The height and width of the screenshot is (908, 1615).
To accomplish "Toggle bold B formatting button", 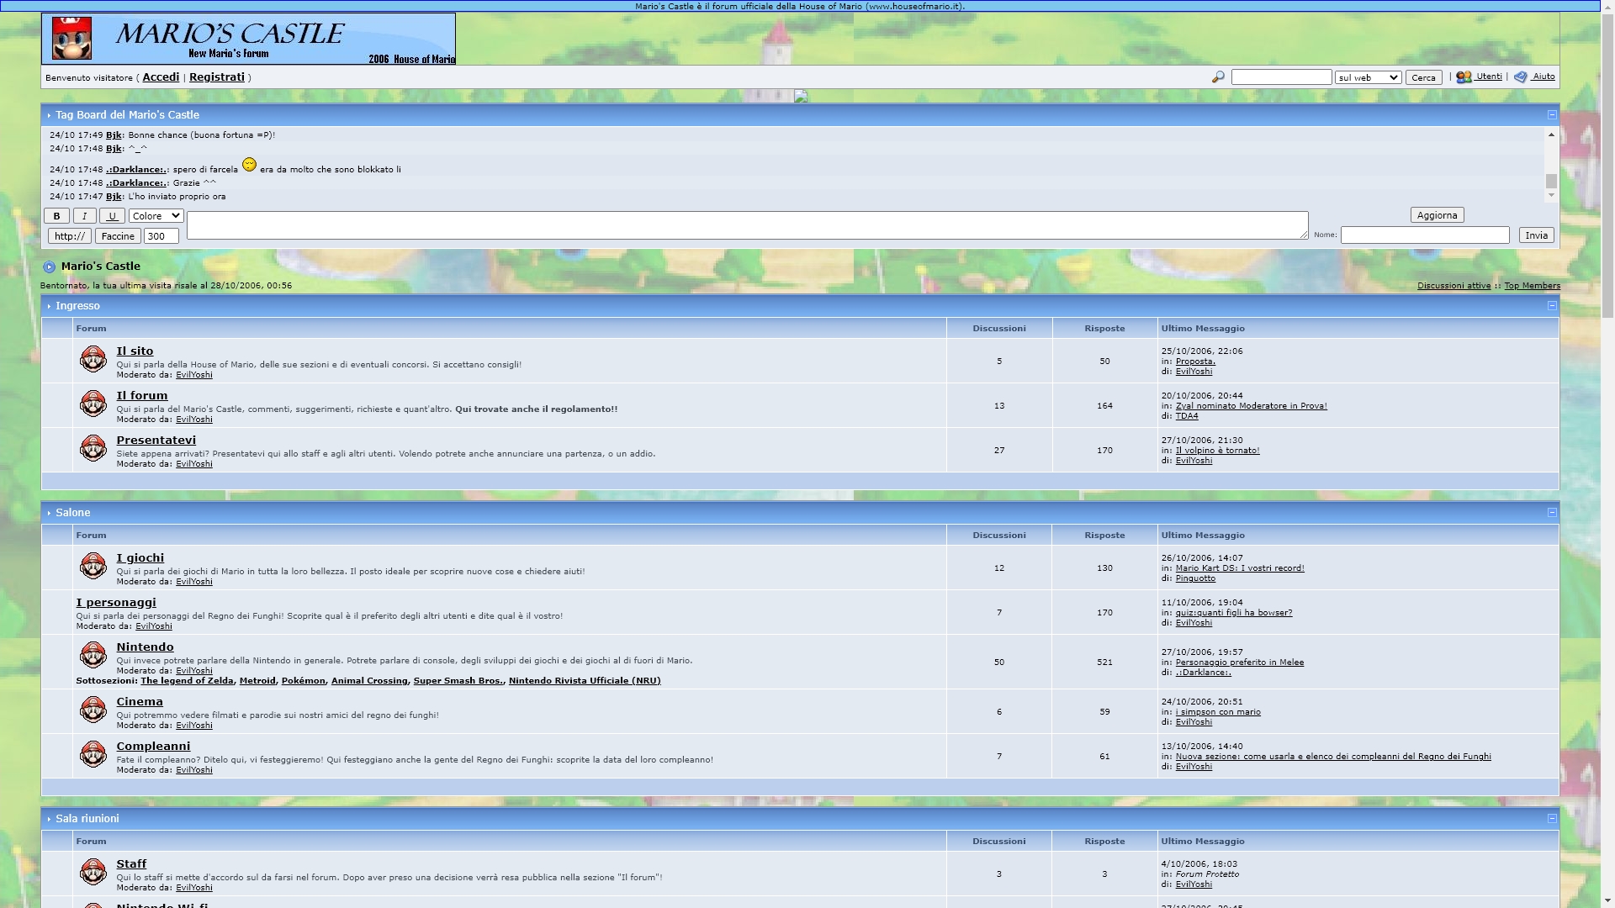I will [56, 216].
